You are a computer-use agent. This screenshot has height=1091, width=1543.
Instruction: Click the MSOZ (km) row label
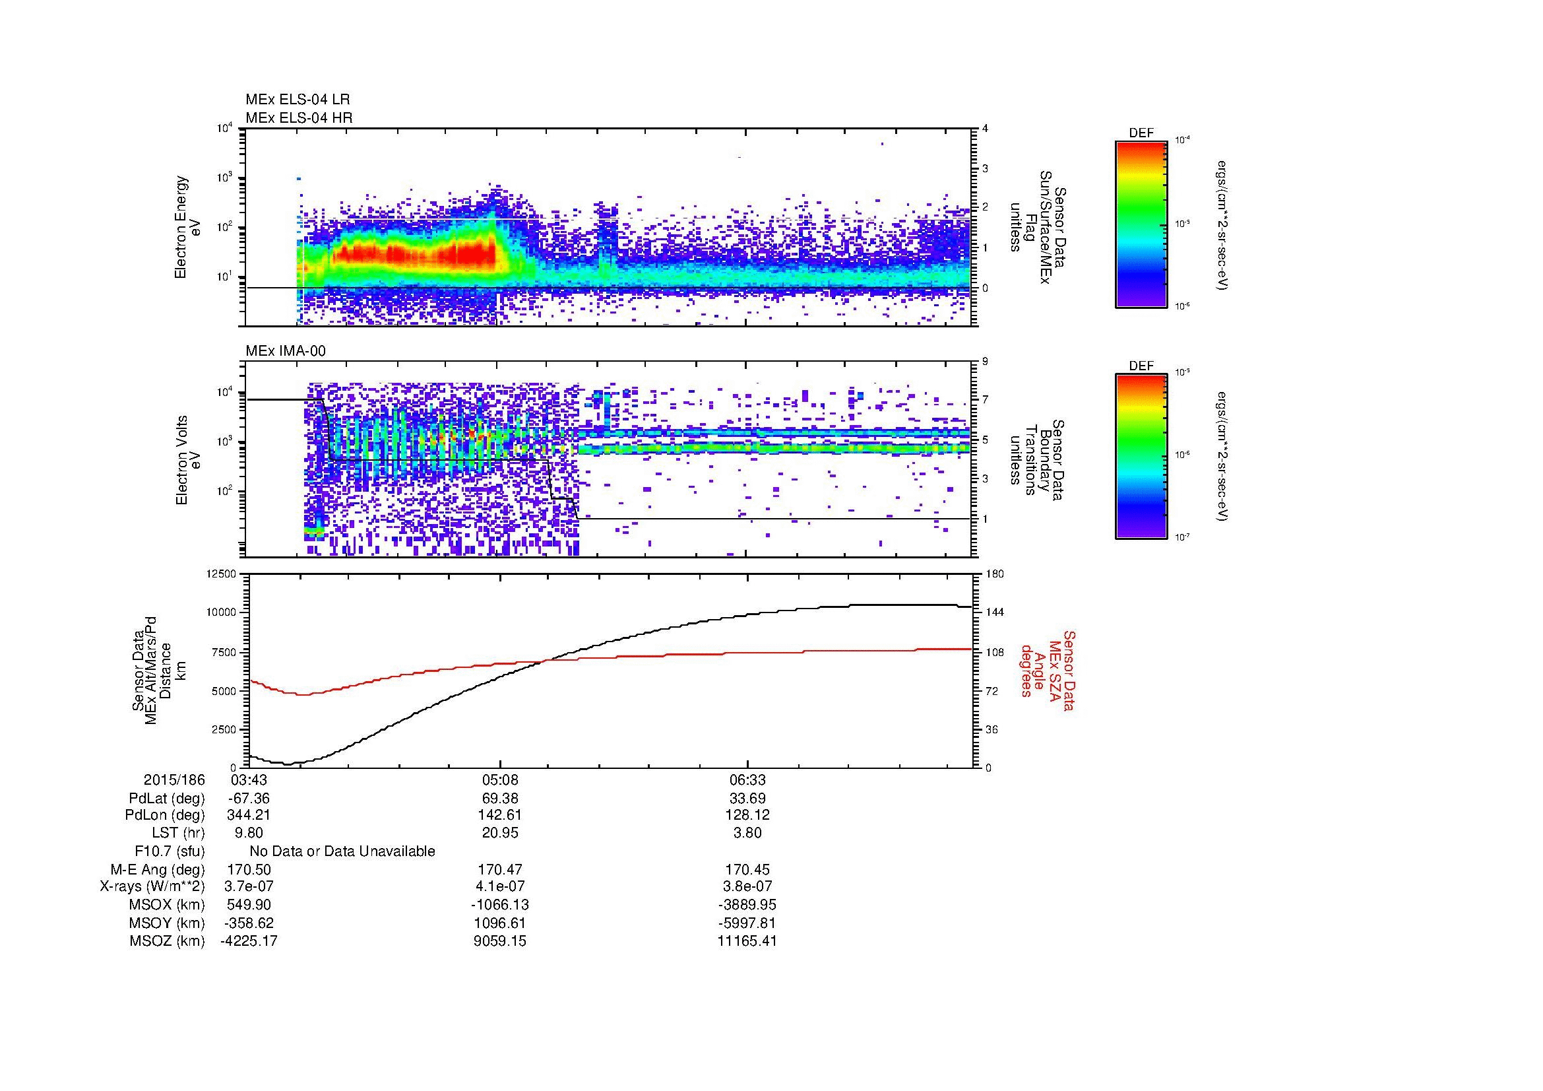pos(168,941)
